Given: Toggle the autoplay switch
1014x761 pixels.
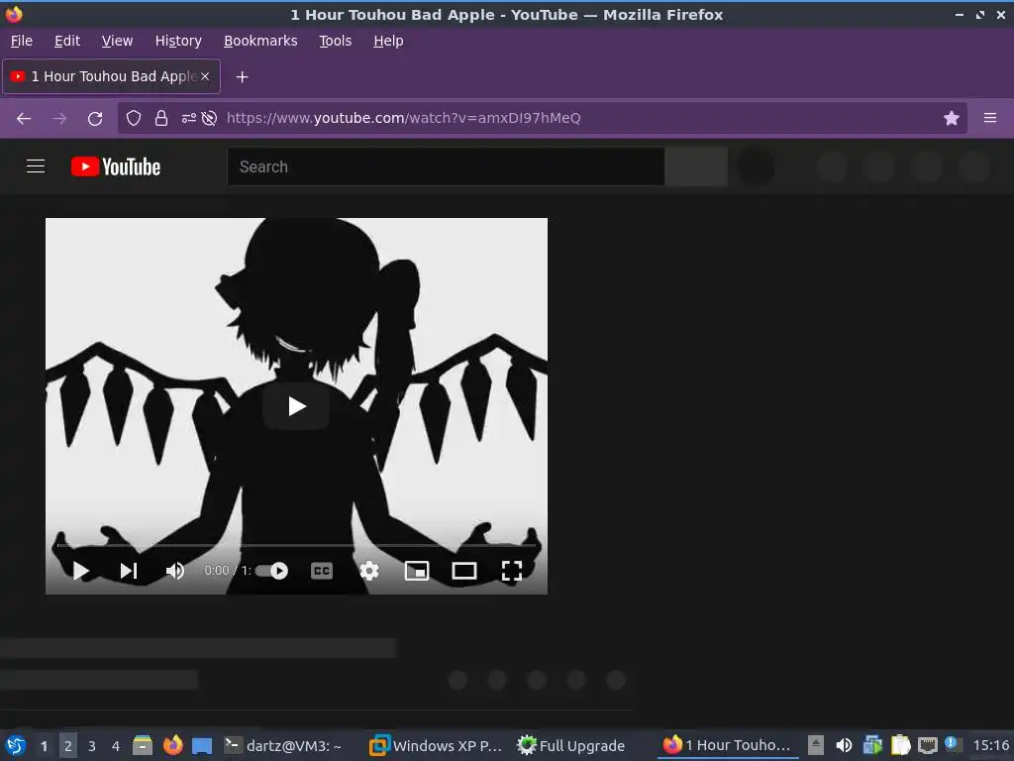Looking at the screenshot, I should click(x=272, y=571).
